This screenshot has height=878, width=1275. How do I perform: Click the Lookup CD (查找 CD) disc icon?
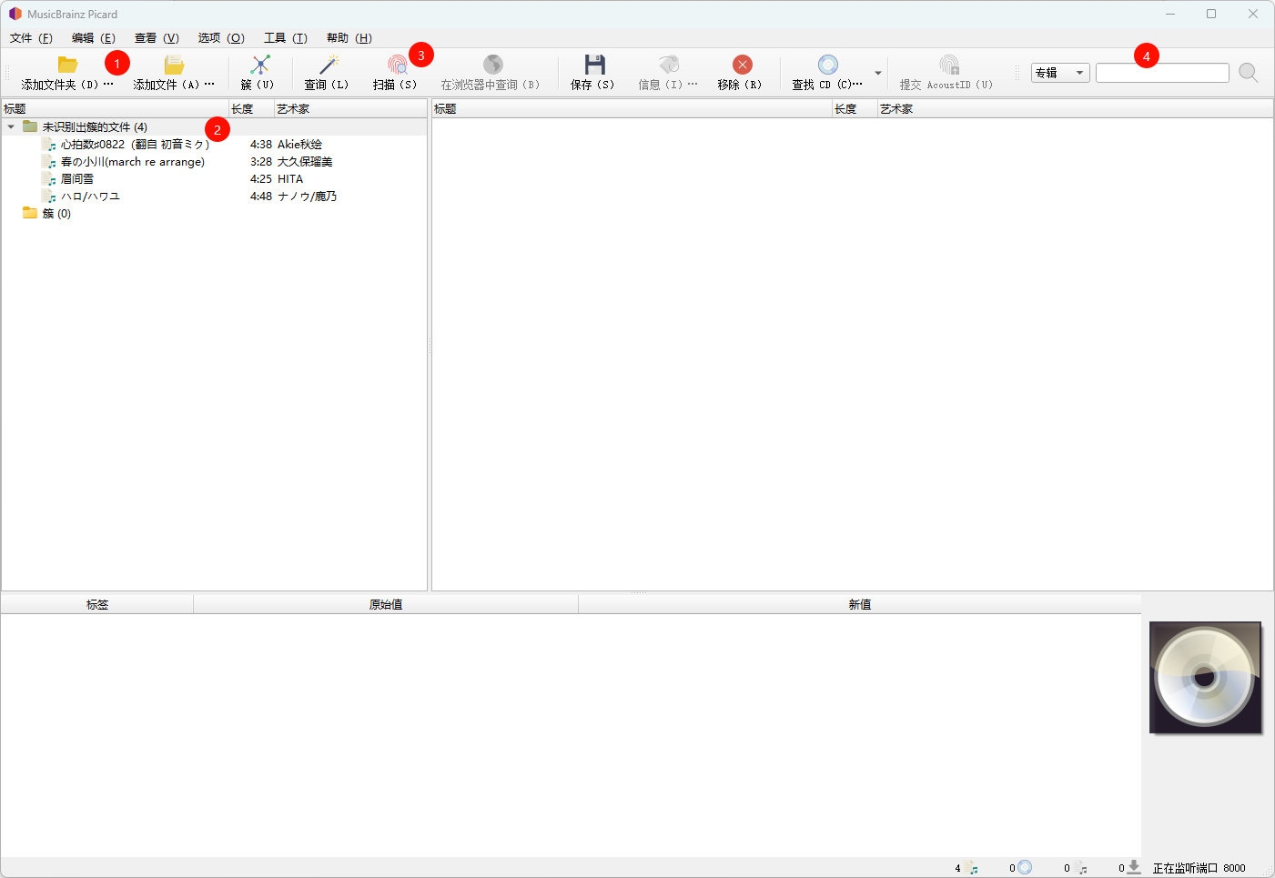click(827, 65)
